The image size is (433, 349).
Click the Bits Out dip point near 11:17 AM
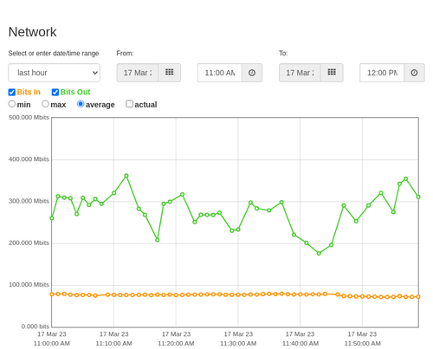tap(158, 240)
